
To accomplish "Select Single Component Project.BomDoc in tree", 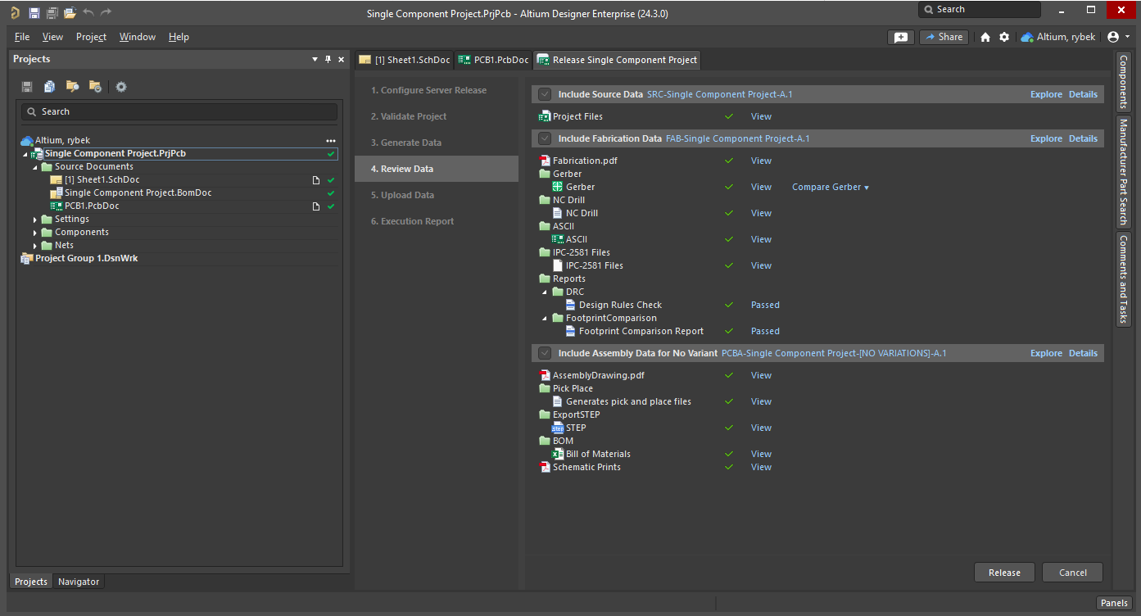I will click(x=138, y=193).
